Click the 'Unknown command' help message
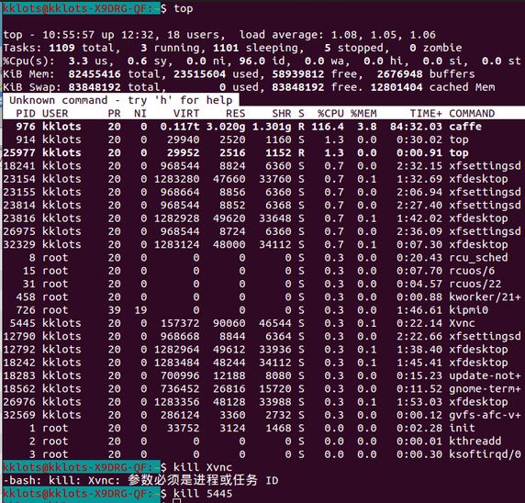525x503 pixels. point(121,100)
